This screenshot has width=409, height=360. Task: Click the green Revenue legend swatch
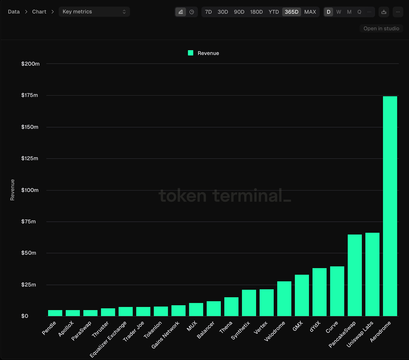pos(190,53)
